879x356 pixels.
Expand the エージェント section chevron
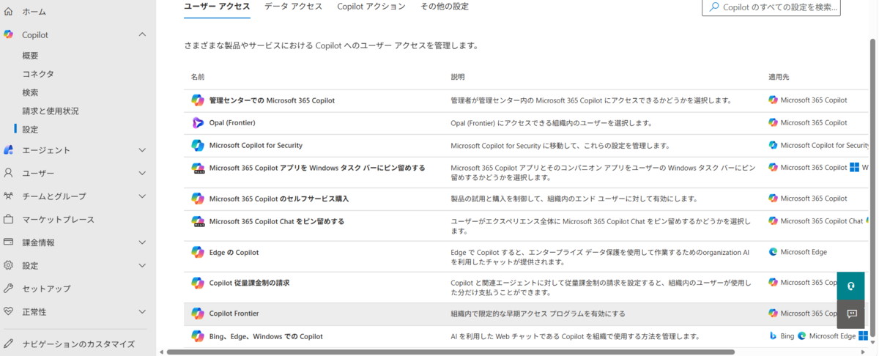[142, 150]
